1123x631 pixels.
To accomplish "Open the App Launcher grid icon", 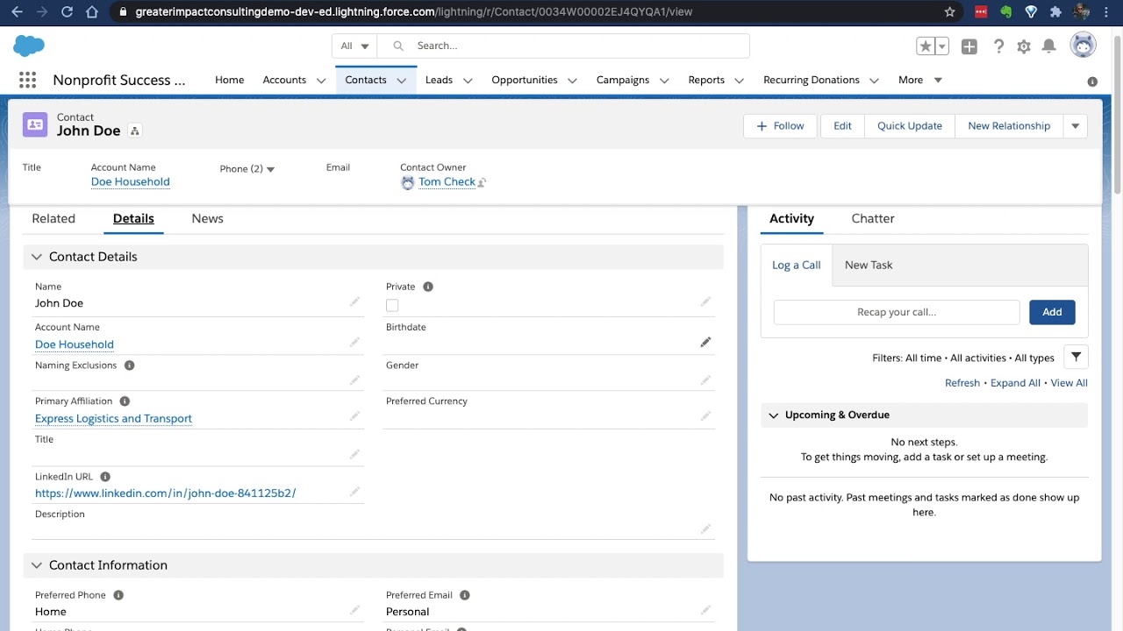I will pos(27,80).
